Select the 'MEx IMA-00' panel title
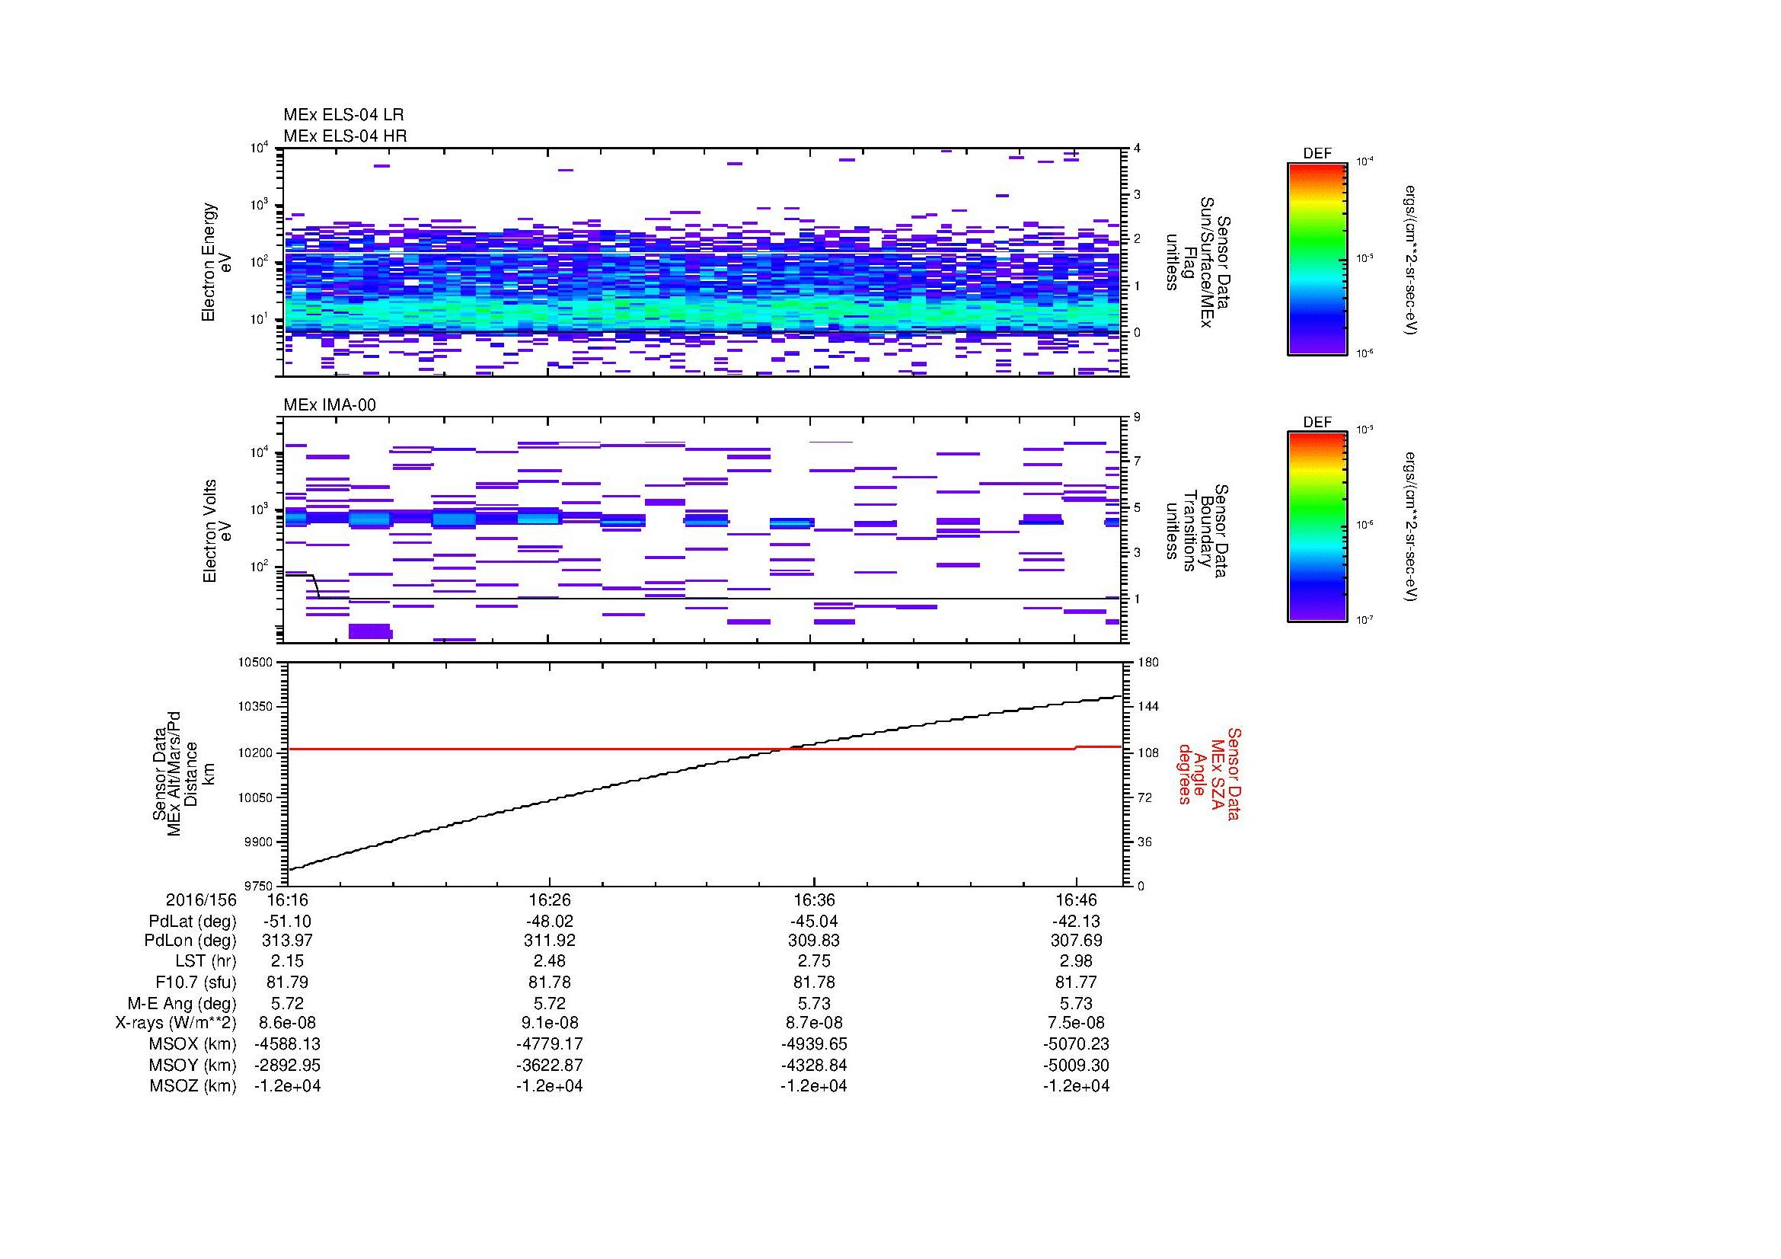The image size is (1781, 1259). (330, 405)
